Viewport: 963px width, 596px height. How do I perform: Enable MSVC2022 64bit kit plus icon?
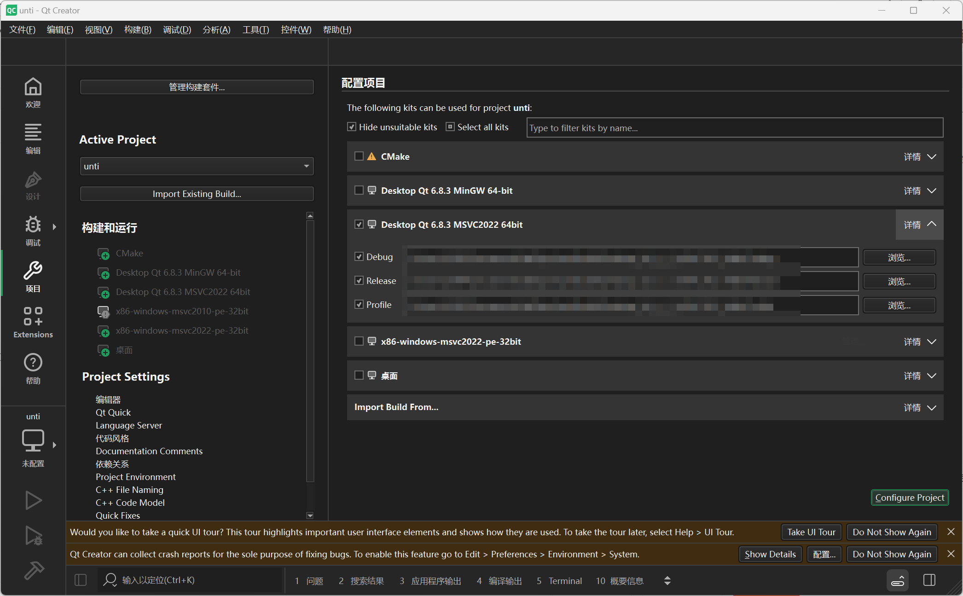[104, 292]
